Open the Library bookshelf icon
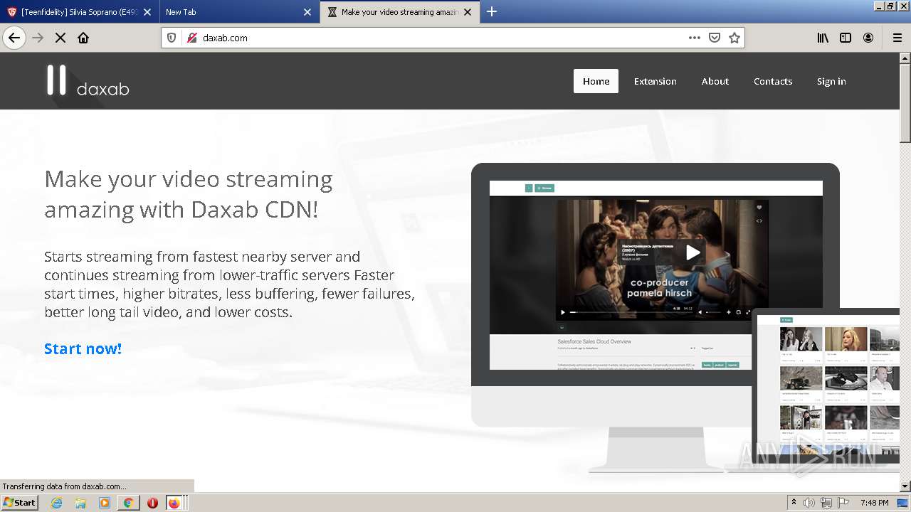This screenshot has width=911, height=512. pos(823,38)
